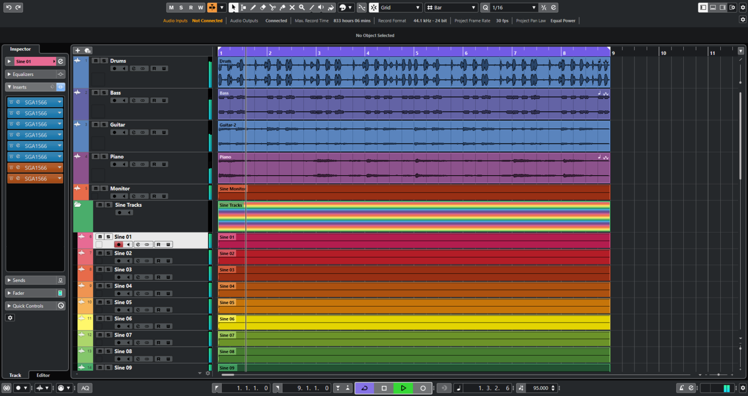Select the Range Selection tool
Screen dimensions: 748x396
(x=243, y=7)
